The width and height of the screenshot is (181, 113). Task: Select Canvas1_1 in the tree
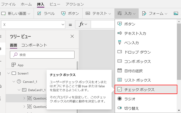(30, 82)
